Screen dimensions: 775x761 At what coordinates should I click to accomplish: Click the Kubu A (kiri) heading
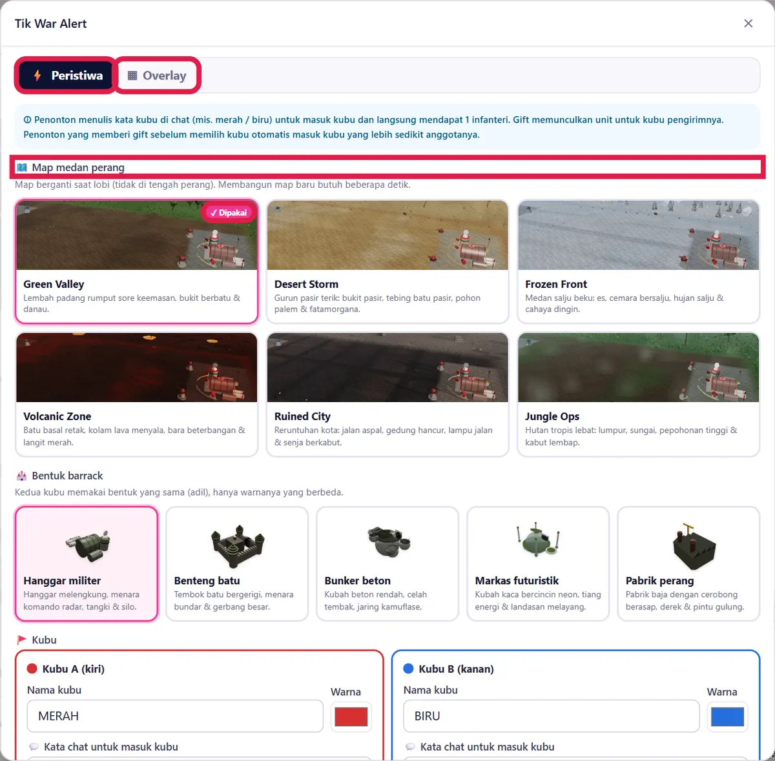pos(73,669)
